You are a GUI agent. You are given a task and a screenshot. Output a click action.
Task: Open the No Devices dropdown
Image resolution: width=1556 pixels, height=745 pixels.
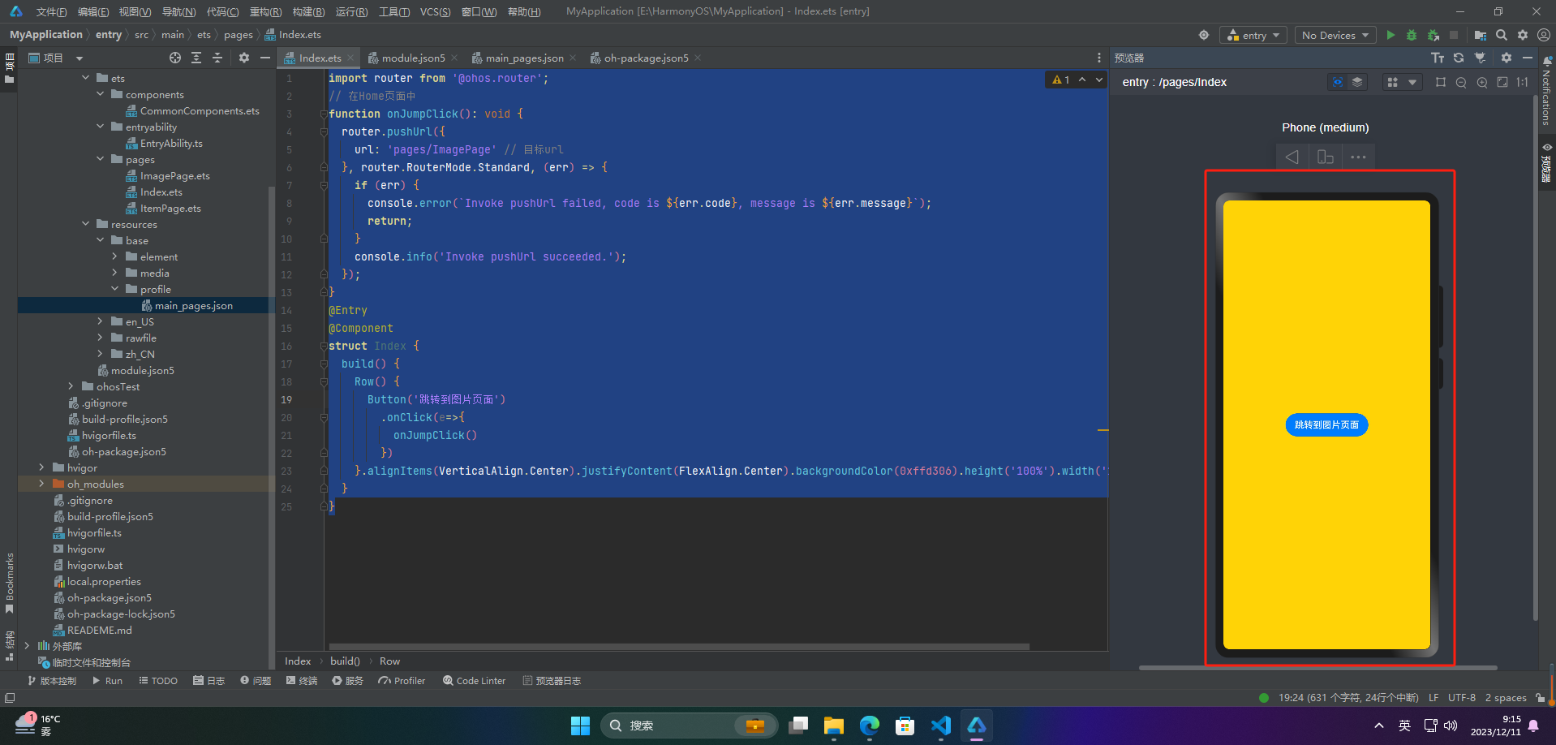(x=1335, y=35)
